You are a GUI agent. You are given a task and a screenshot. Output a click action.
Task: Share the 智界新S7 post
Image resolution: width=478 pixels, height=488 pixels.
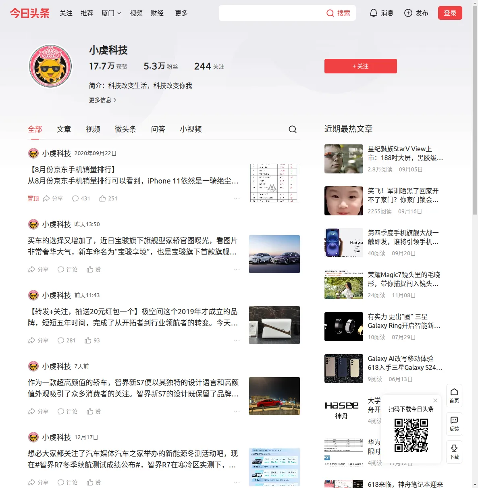38,411
